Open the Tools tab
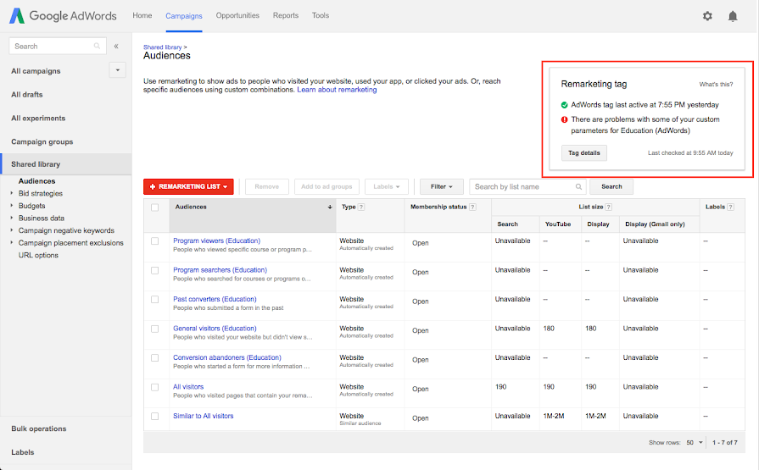The width and height of the screenshot is (759, 470). pos(321,15)
